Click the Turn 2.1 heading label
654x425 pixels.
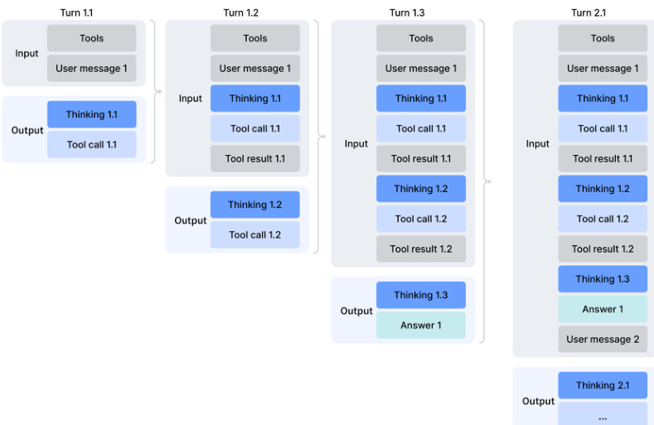[588, 12]
